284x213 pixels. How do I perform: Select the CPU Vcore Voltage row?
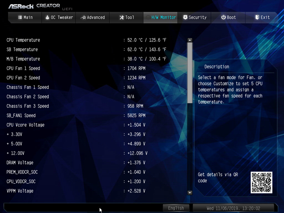tap(26, 125)
